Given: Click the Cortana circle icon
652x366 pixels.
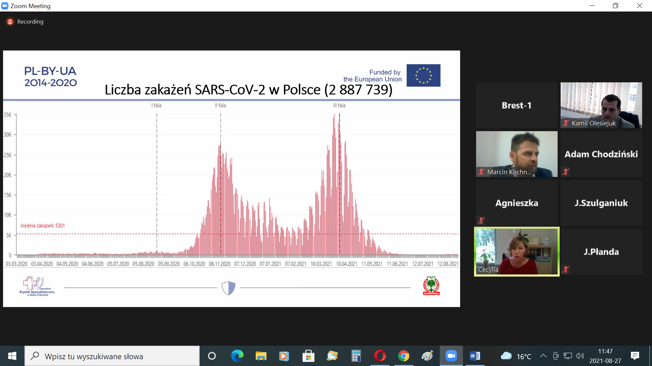Looking at the screenshot, I should [212, 356].
